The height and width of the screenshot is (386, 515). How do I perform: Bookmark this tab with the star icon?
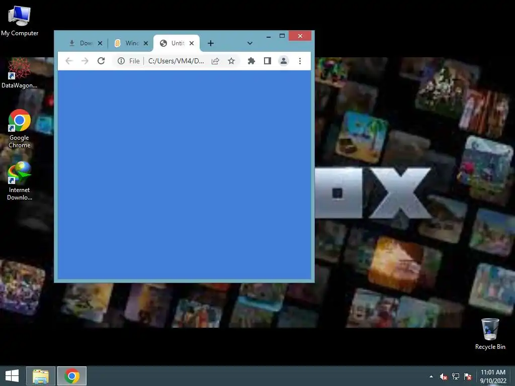coord(231,61)
